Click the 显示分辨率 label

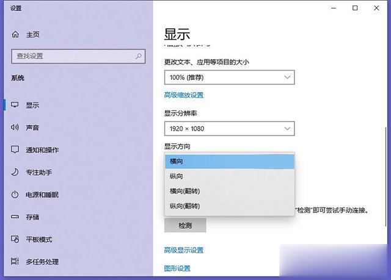click(x=181, y=113)
